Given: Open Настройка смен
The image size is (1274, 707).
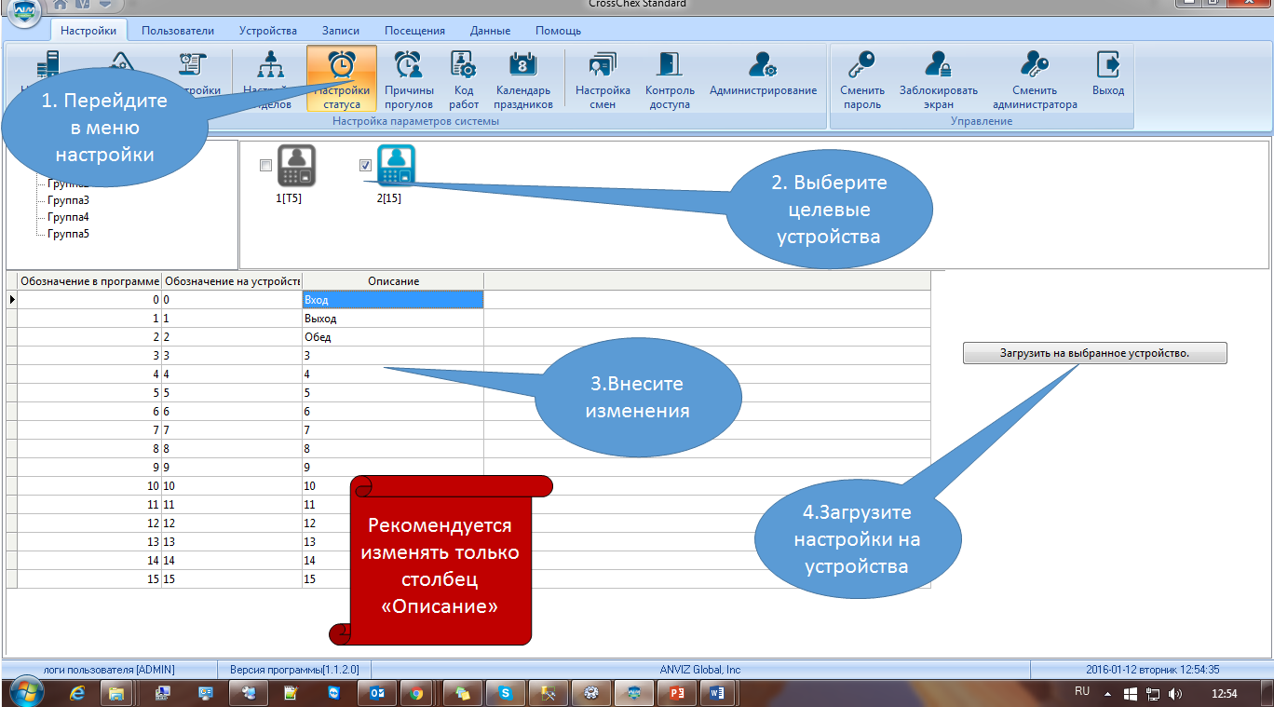Looking at the screenshot, I should (x=603, y=79).
